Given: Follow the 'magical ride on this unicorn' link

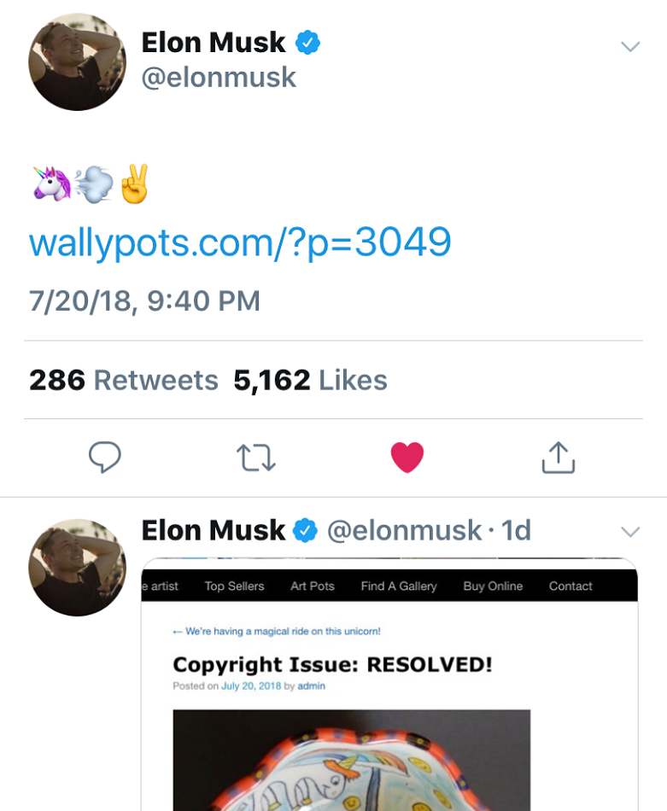Looking at the screenshot, I should [x=277, y=632].
